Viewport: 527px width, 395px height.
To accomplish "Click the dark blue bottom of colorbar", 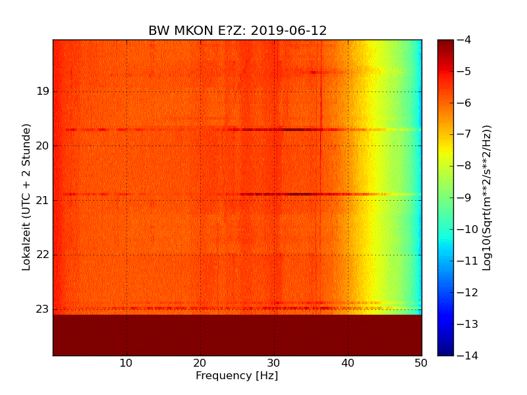I will 445,348.
